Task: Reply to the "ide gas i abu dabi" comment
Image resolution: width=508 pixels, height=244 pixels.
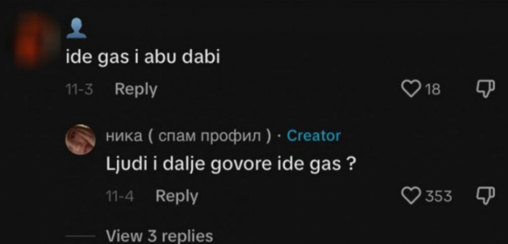Action: point(135,89)
